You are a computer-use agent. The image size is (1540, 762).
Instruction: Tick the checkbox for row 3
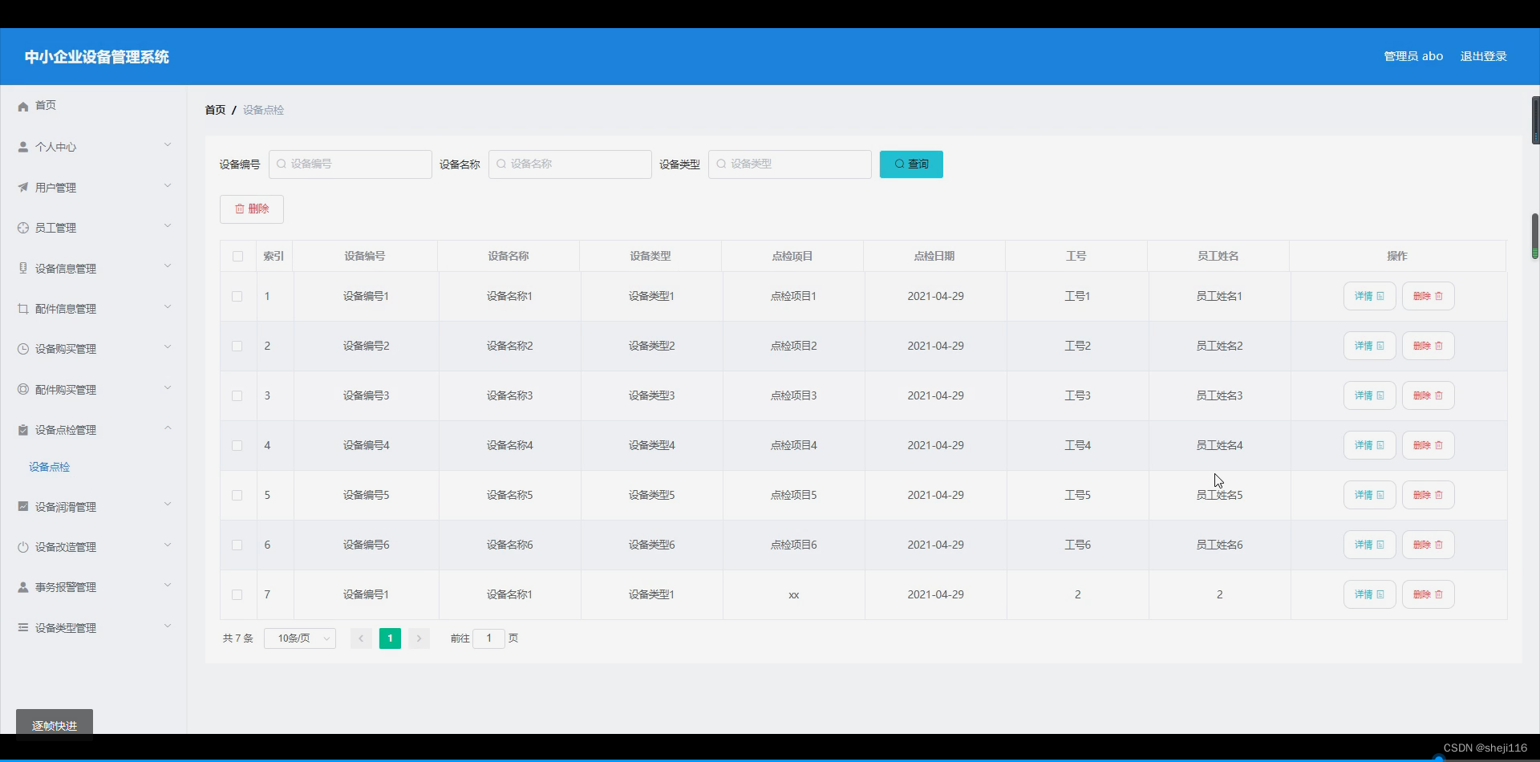tap(237, 395)
